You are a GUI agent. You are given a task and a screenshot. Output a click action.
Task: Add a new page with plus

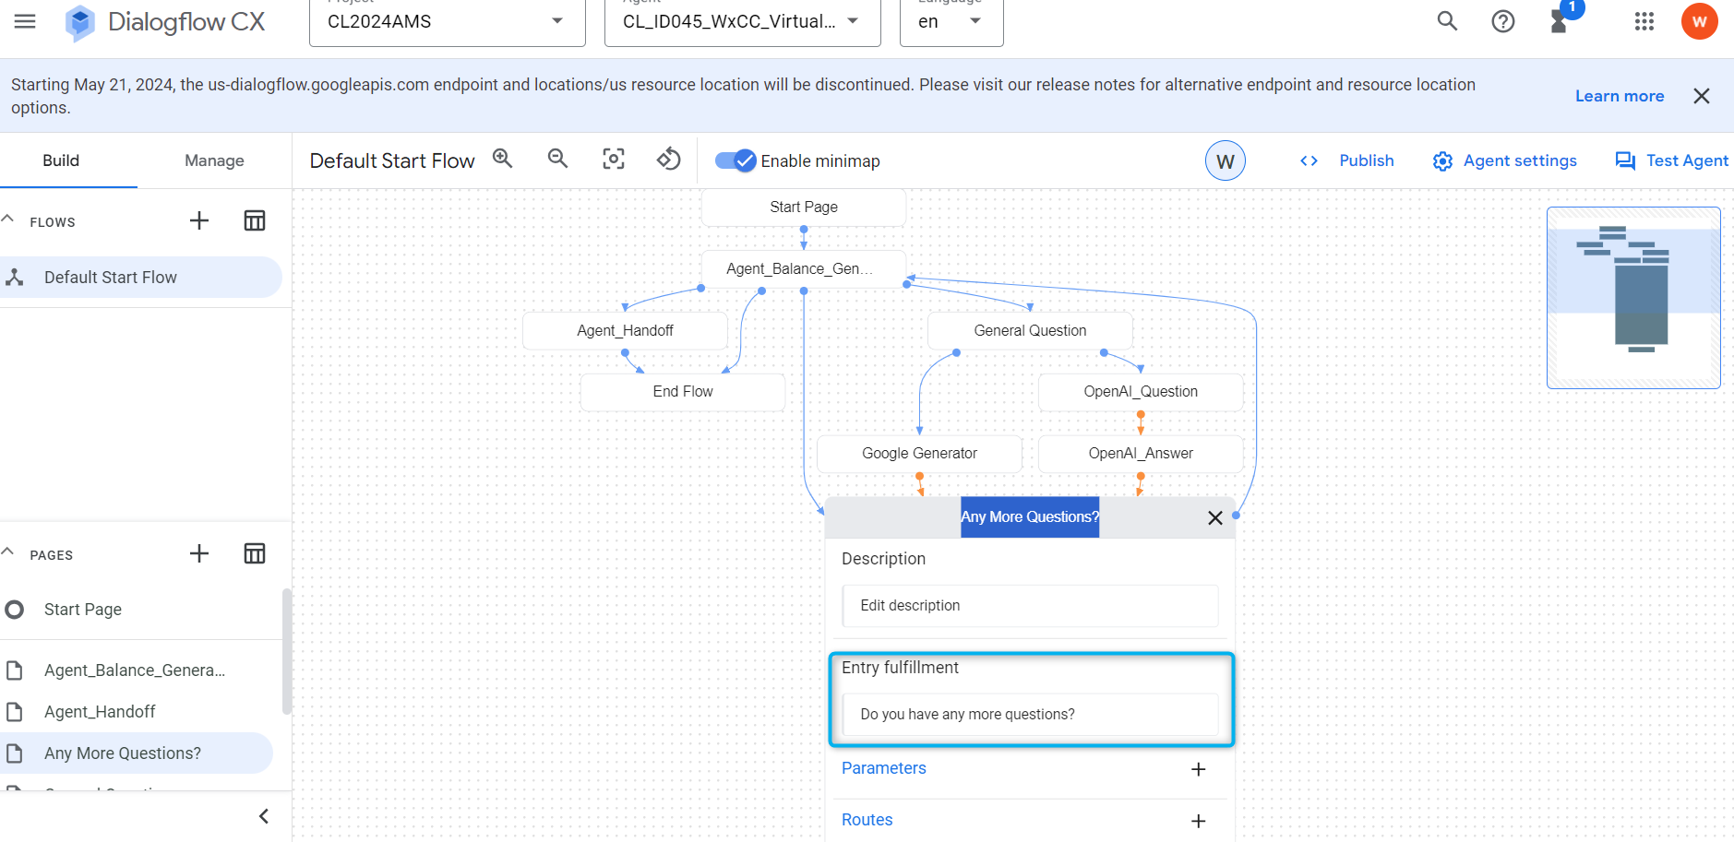tap(199, 553)
